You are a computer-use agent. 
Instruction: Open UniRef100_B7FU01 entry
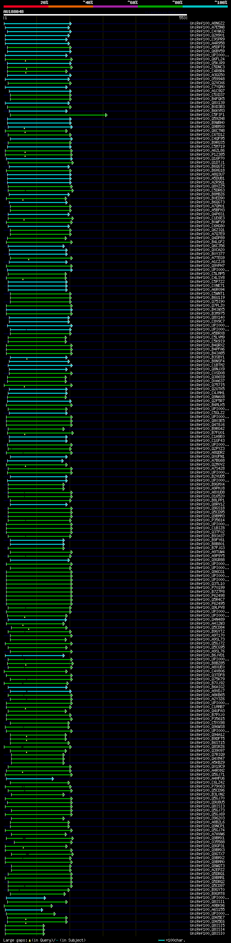207,433
